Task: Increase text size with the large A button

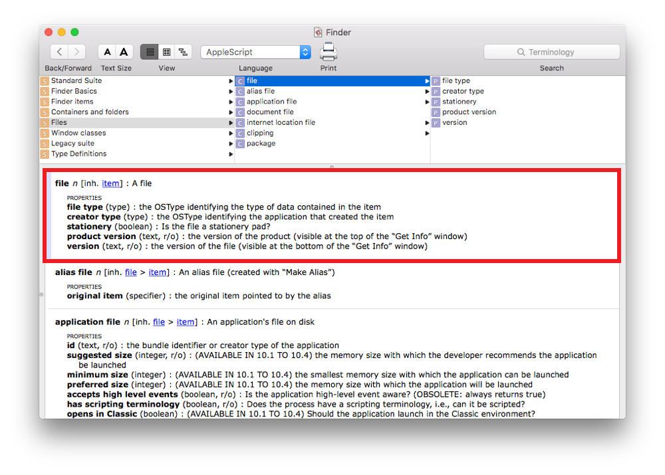Action: point(124,52)
